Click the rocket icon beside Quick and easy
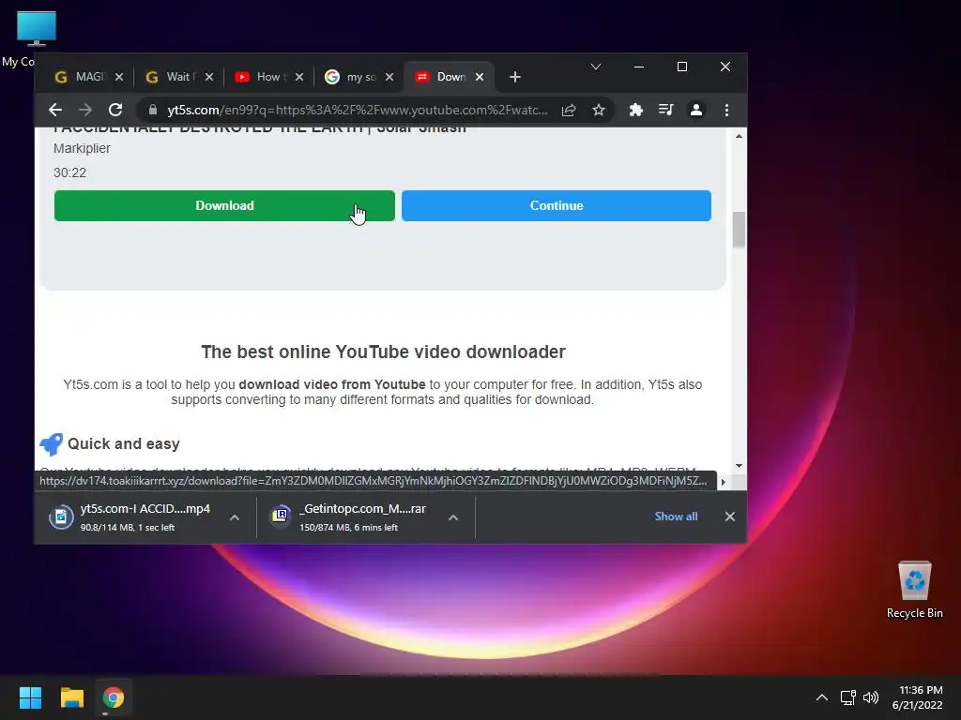 [x=51, y=443]
